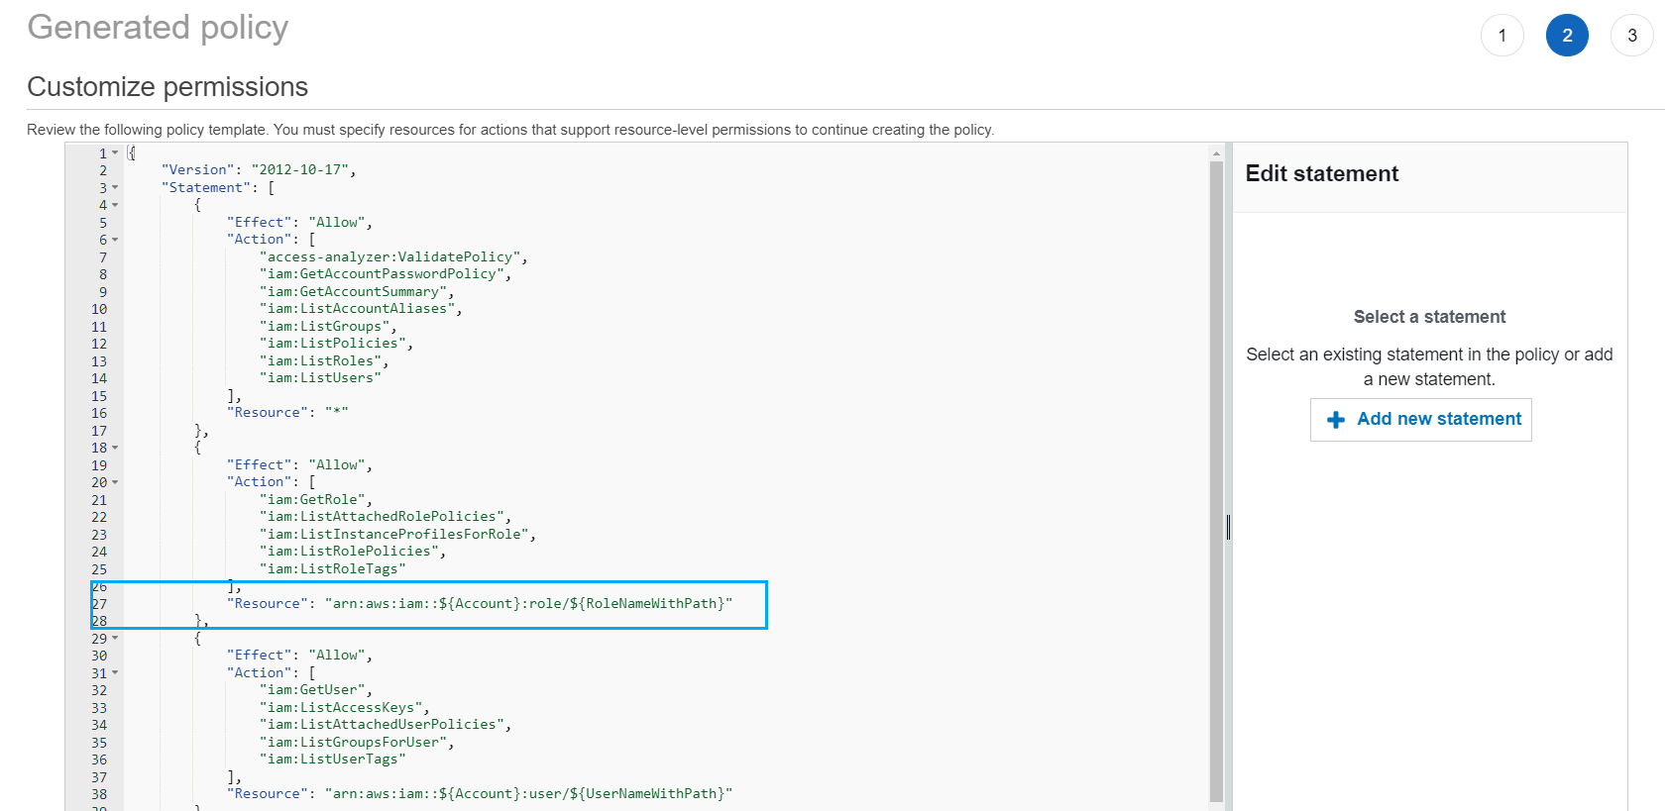
Task: Go to wizard step 1 circle
Action: (x=1501, y=36)
